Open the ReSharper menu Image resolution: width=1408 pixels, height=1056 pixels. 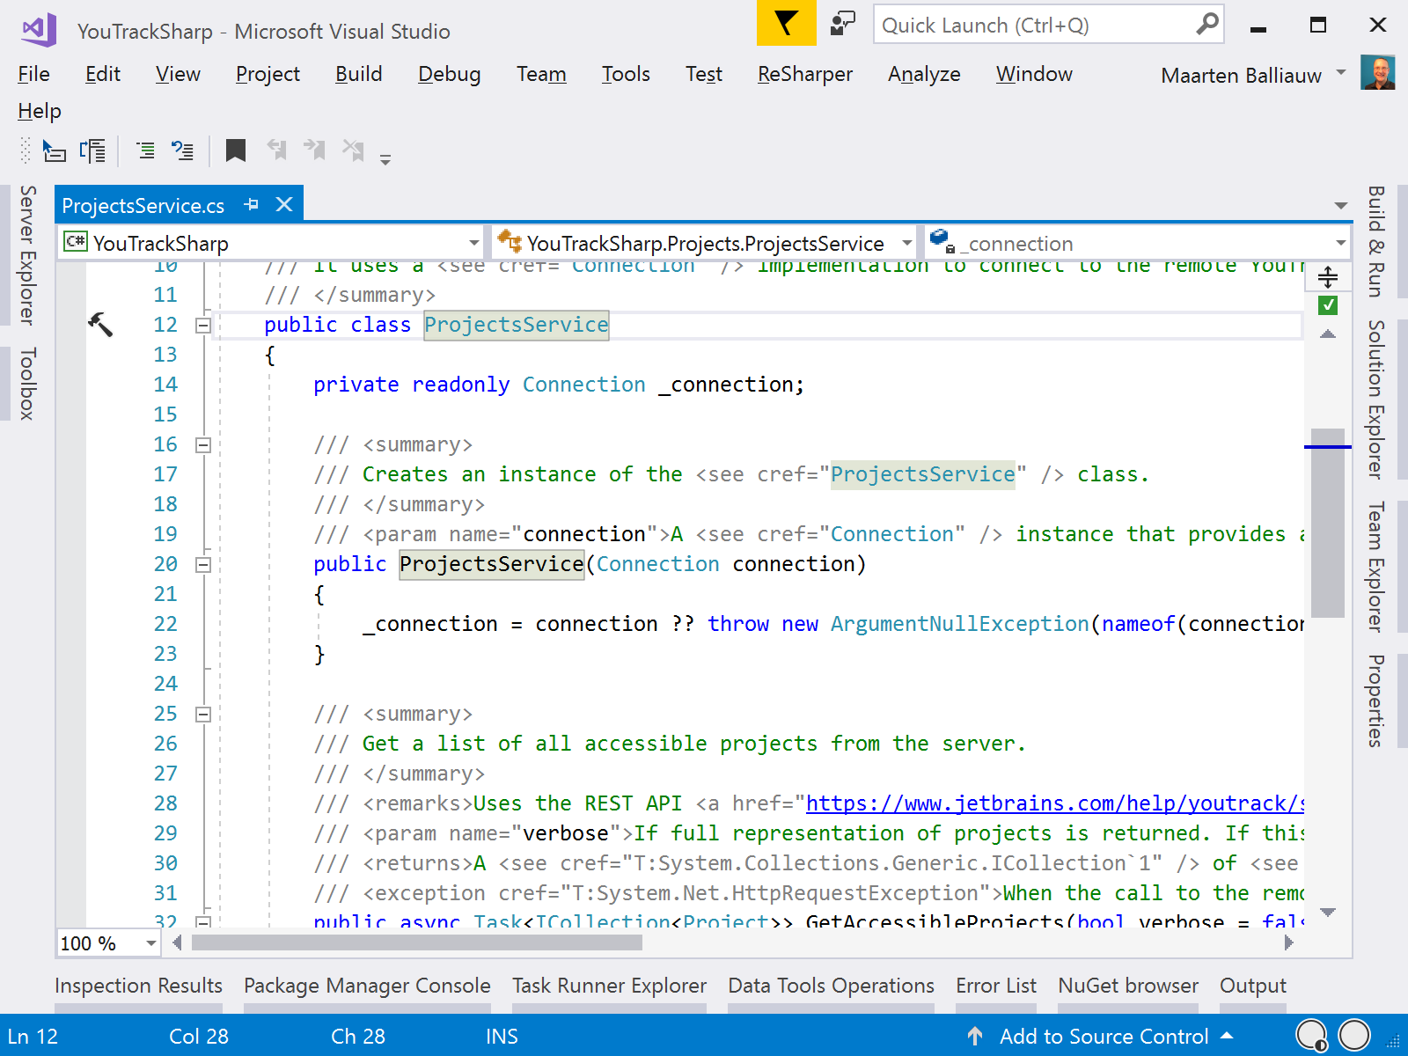tap(805, 74)
